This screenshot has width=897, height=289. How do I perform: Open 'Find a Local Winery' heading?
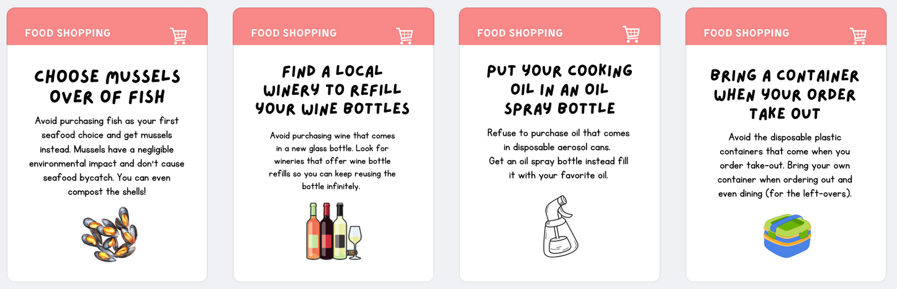333,89
